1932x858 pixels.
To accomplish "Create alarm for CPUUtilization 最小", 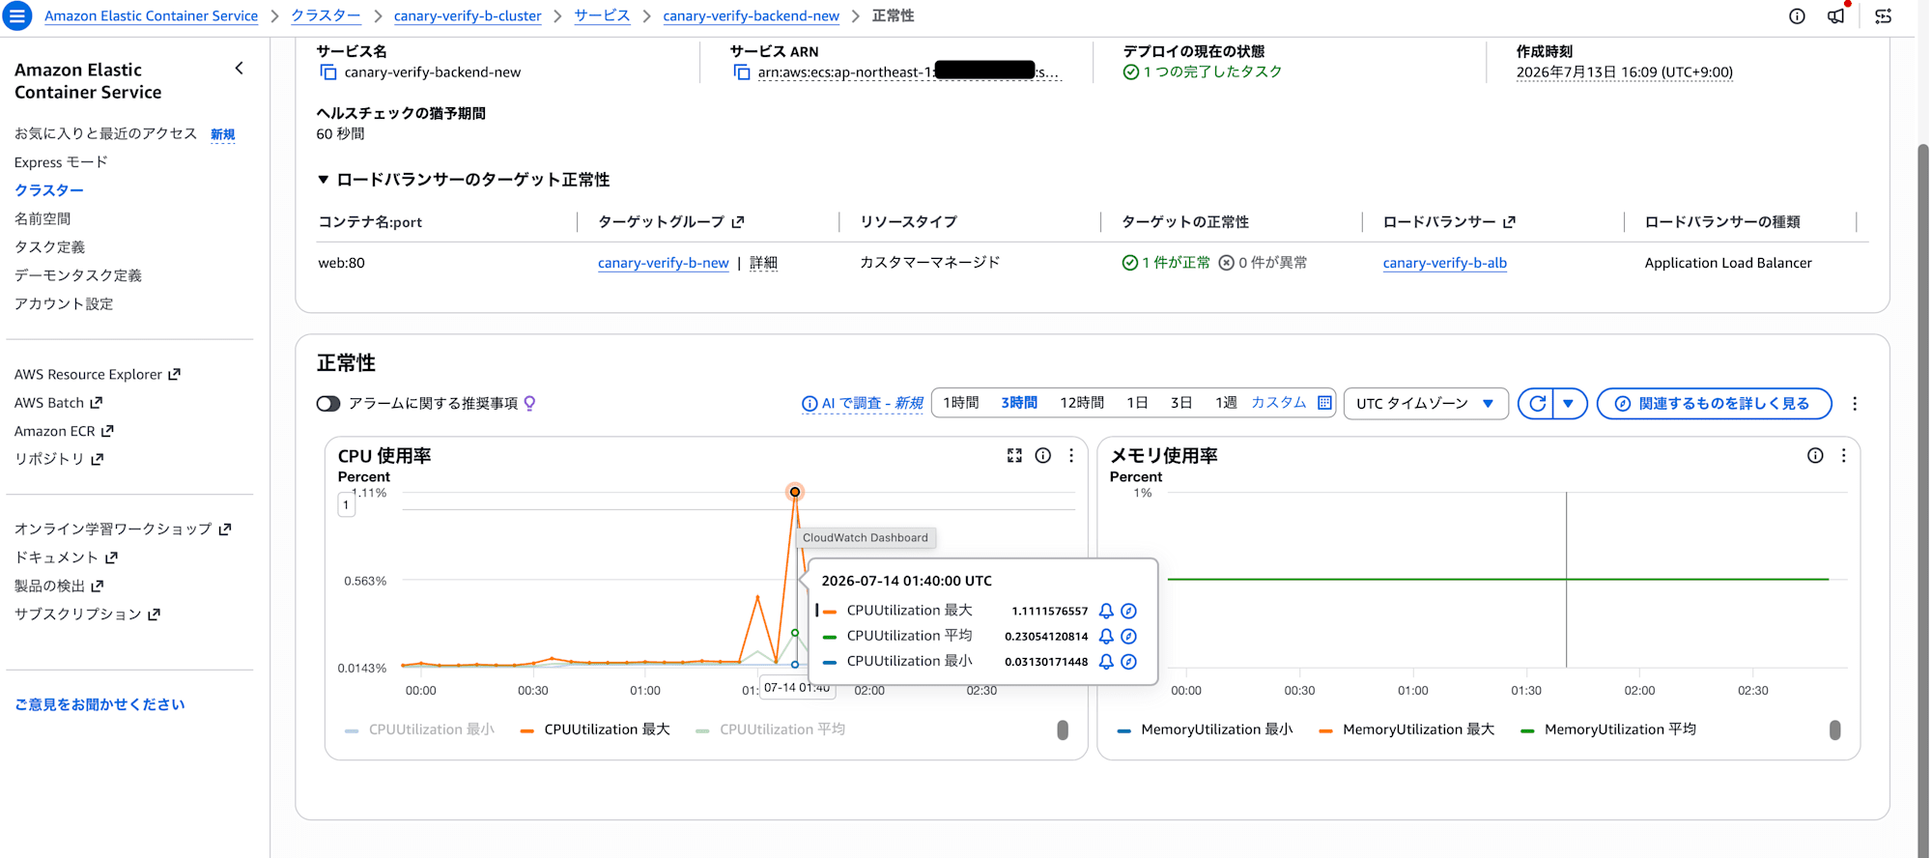I will coord(1106,662).
